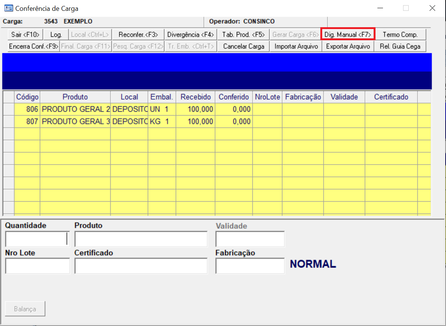Click Conferido value in row 807
This screenshot has width=446, height=326.
(x=234, y=121)
